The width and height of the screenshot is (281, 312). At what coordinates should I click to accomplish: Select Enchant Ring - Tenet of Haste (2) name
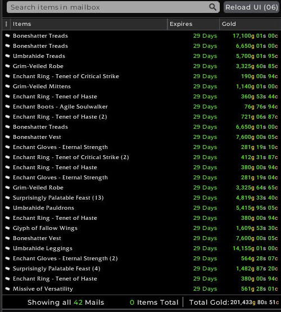[60, 117]
